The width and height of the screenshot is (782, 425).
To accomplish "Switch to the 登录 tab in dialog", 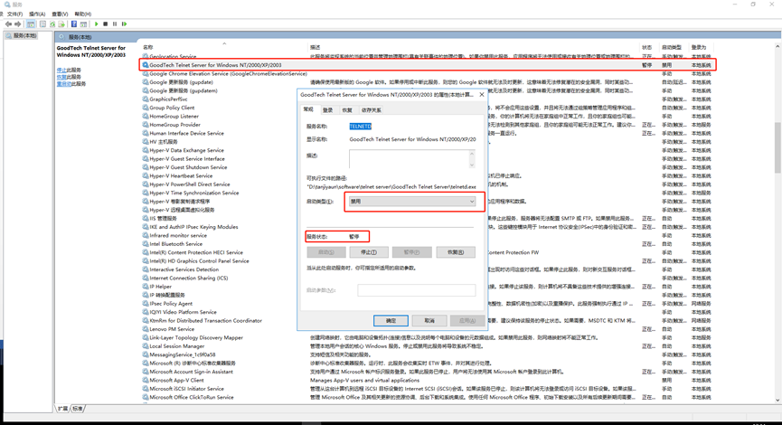I will click(327, 110).
